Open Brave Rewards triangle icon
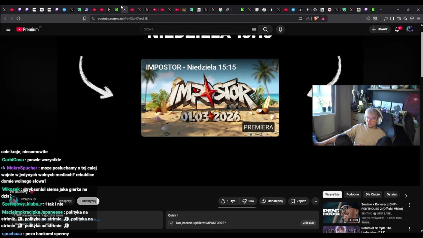The height and width of the screenshot is (238, 423). tap(323, 19)
